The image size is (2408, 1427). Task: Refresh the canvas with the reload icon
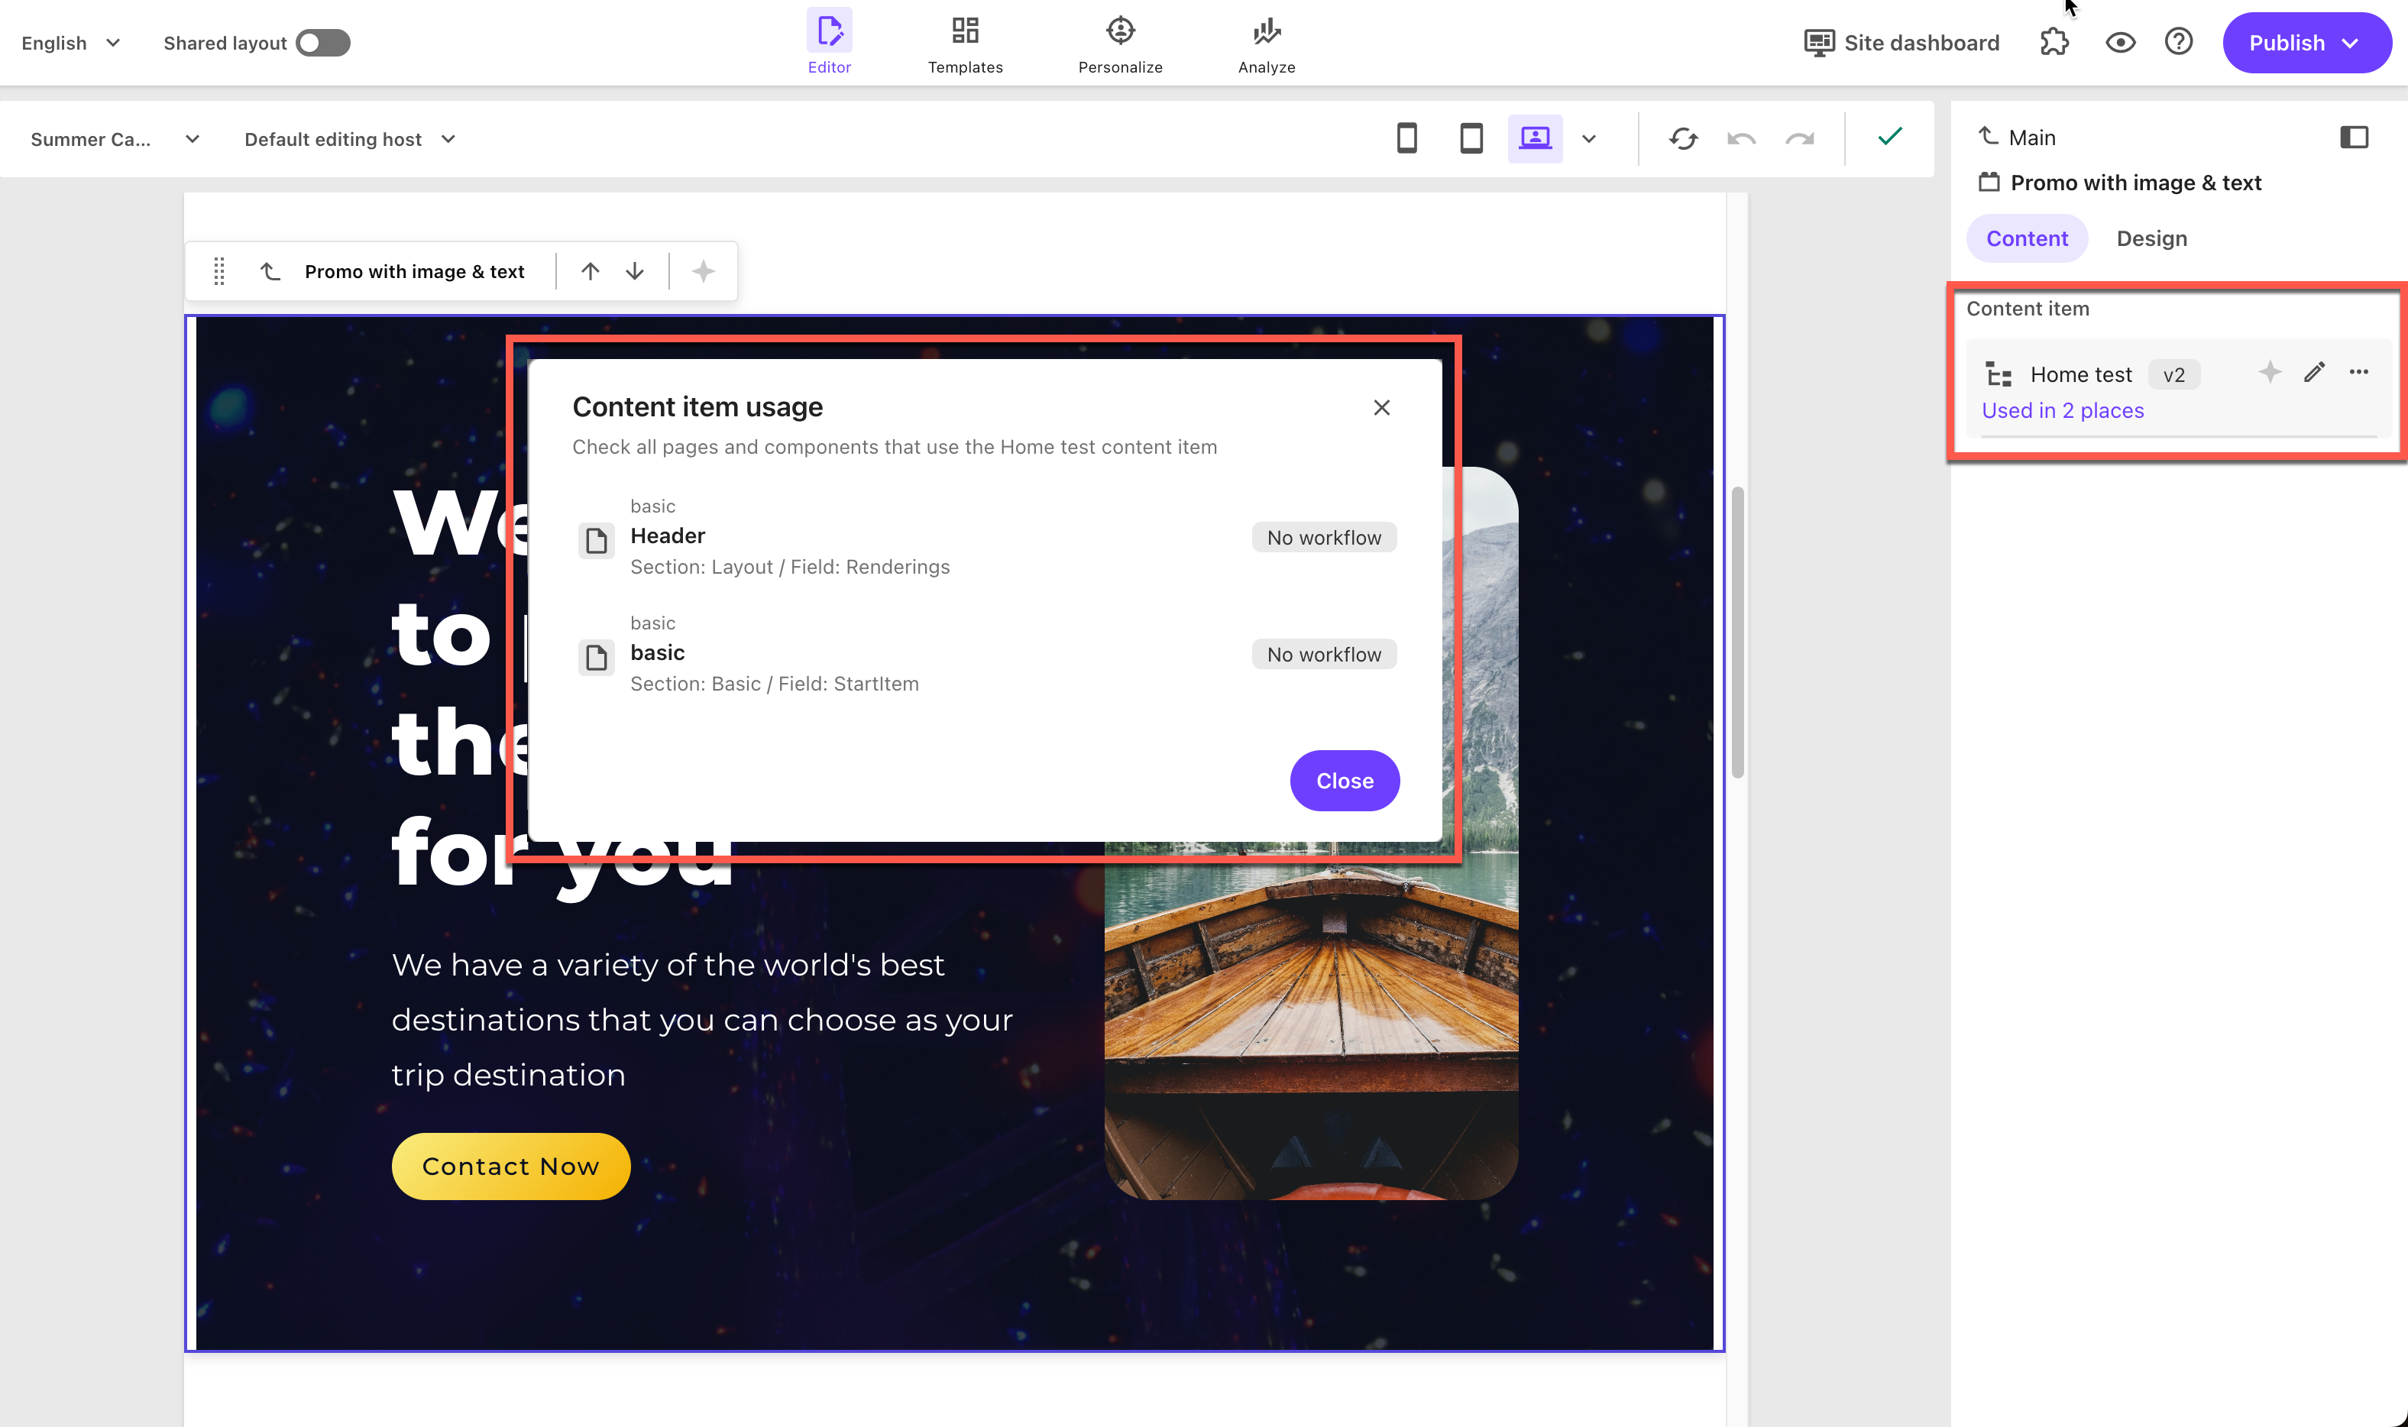pos(1683,138)
